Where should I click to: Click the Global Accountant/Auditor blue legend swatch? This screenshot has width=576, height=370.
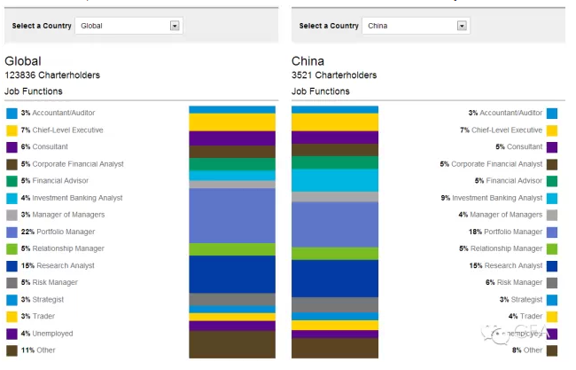tap(12, 114)
